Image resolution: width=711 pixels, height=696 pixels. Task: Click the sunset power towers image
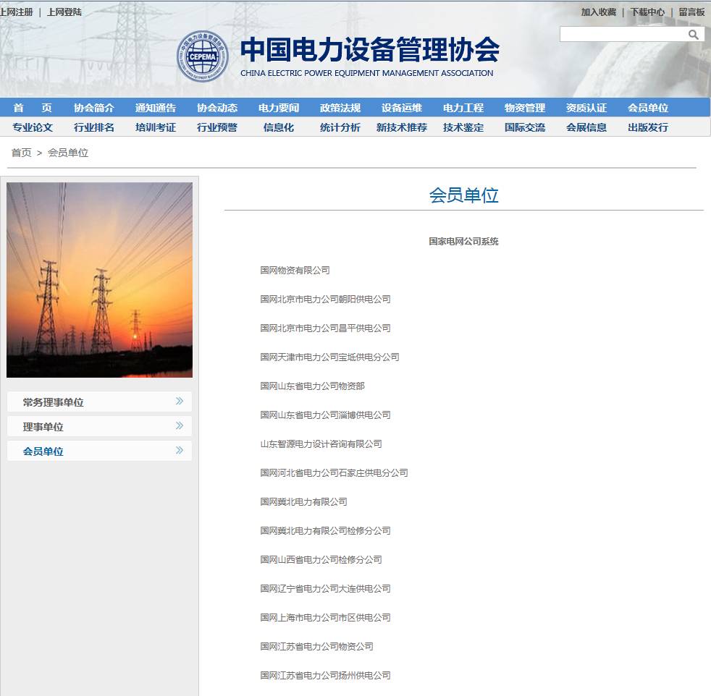point(99,279)
